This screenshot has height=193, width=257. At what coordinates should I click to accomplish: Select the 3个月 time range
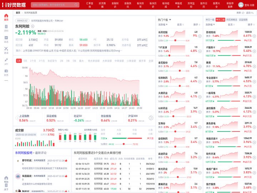point(42,61)
